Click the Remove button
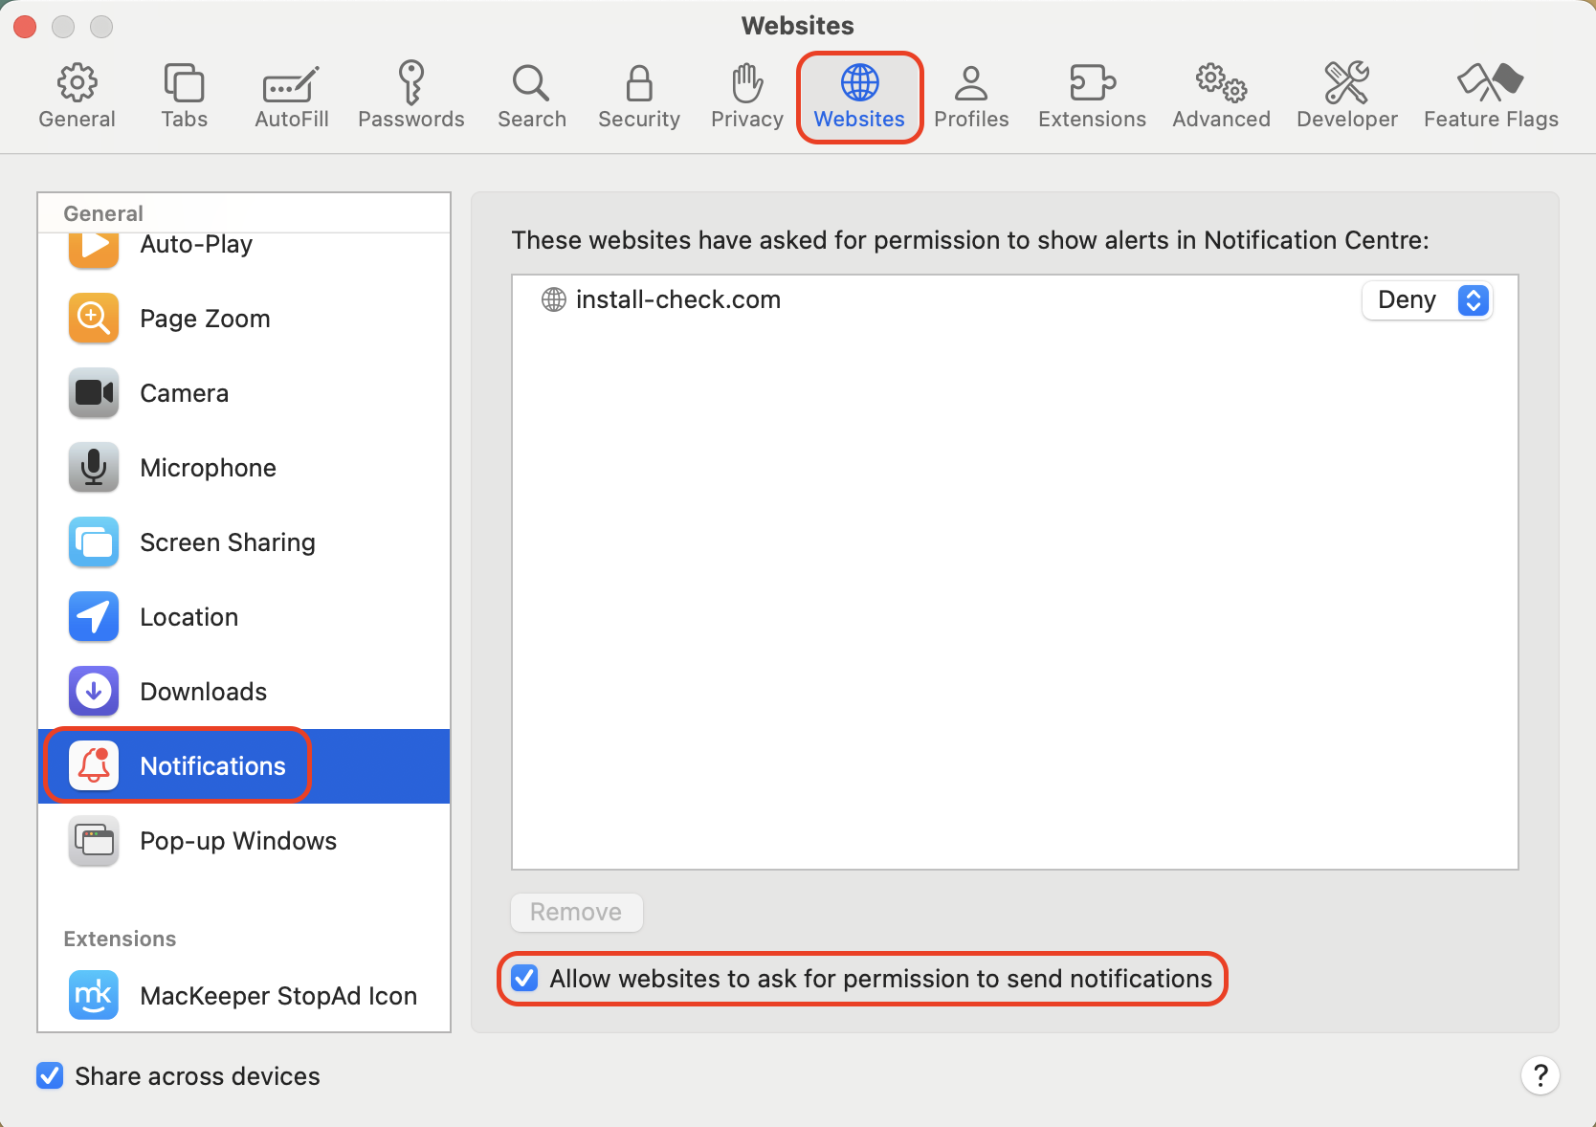Viewport: 1596px width, 1127px height. (x=576, y=912)
